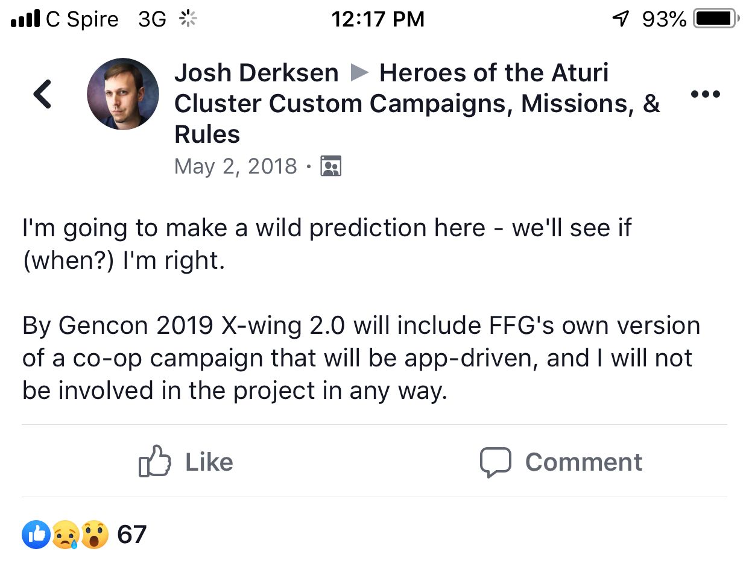Open the three-dot post options menu
Screen dimensions: 749x584
(x=705, y=94)
